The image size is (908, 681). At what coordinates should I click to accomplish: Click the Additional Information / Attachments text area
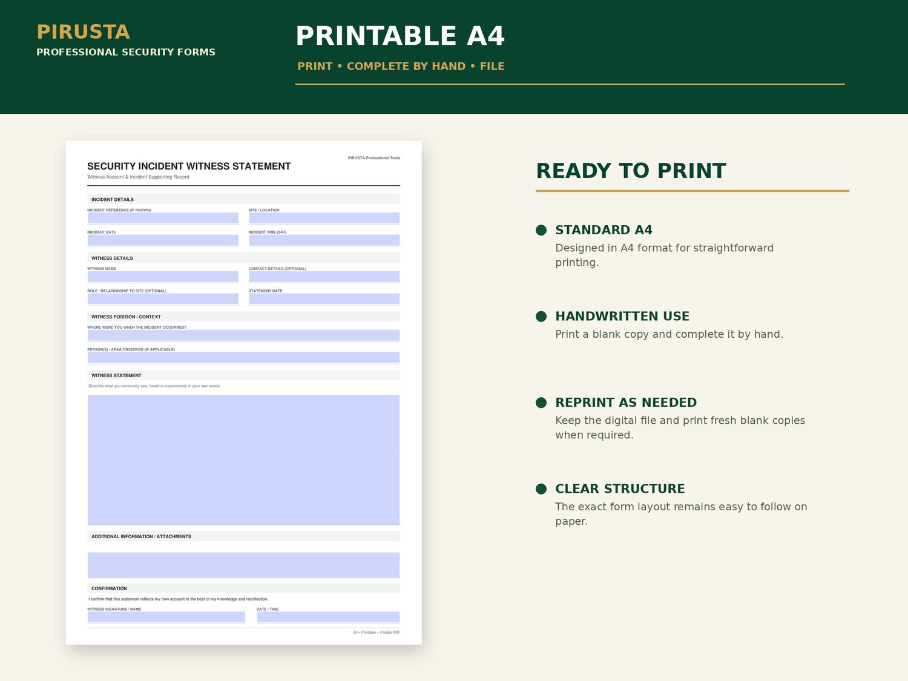pos(243,565)
